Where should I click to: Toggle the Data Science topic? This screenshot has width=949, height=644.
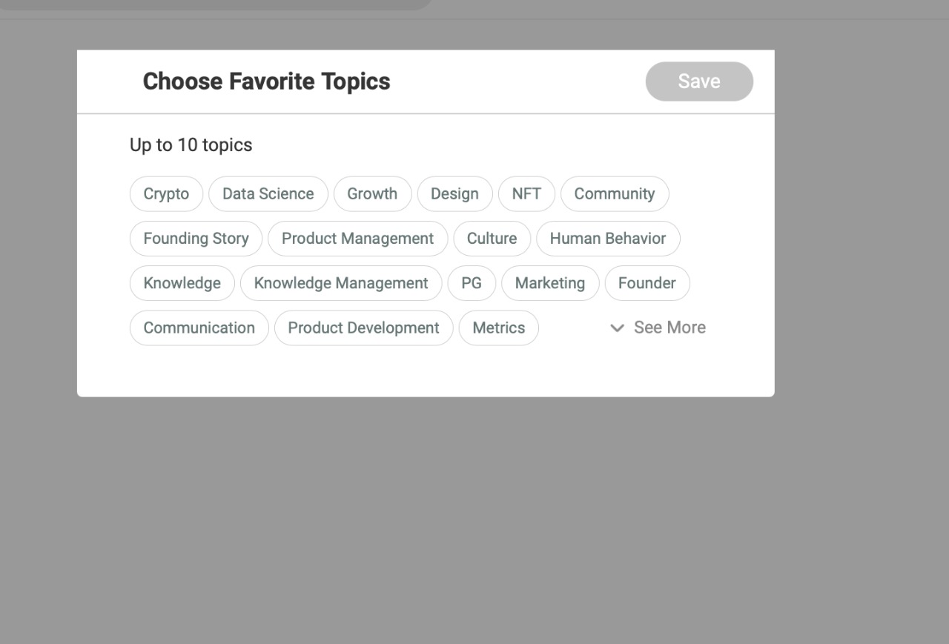(x=268, y=194)
